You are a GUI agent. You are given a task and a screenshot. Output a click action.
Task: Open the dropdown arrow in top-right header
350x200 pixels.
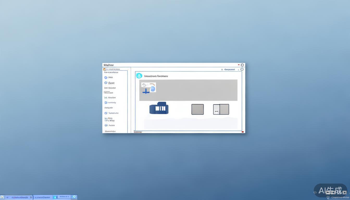[238, 70]
